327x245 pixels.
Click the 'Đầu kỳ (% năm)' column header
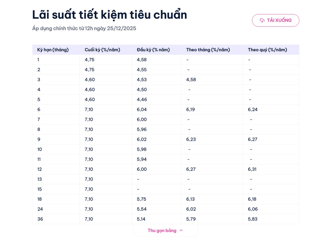[153, 50]
